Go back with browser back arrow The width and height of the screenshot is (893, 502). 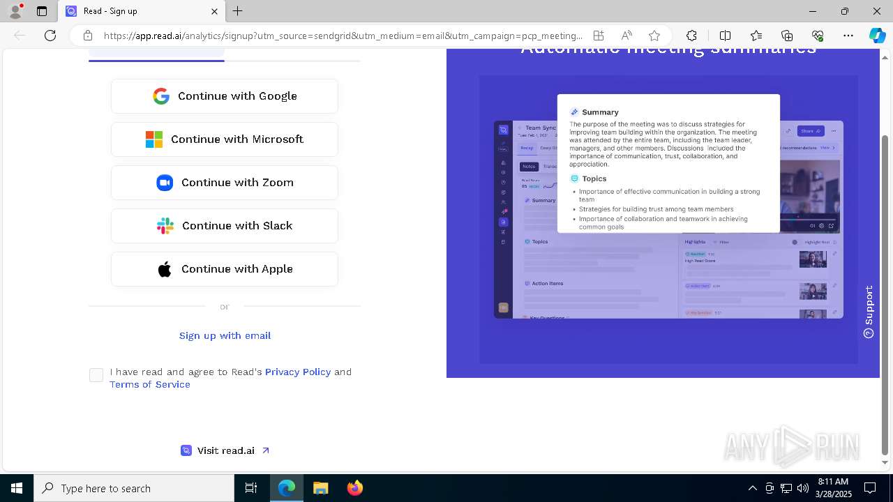tap(20, 36)
